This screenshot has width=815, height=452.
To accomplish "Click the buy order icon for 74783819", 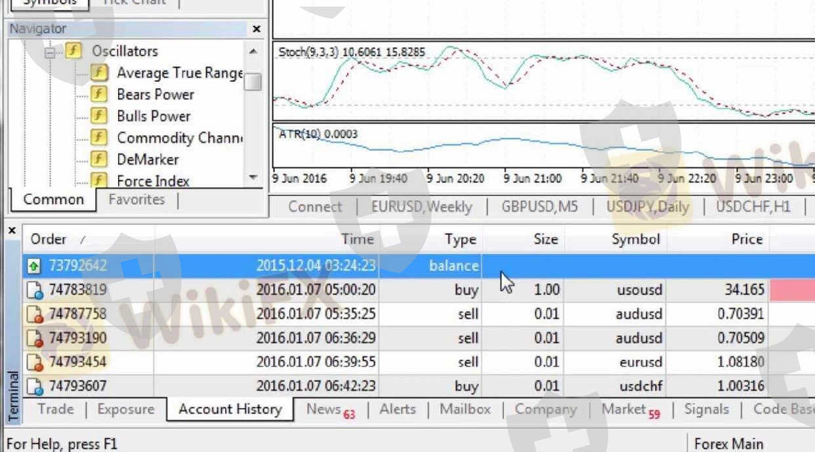I will (33, 290).
